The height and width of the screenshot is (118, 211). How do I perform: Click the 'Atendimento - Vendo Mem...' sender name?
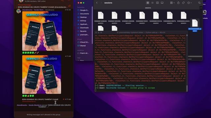click(33, 10)
